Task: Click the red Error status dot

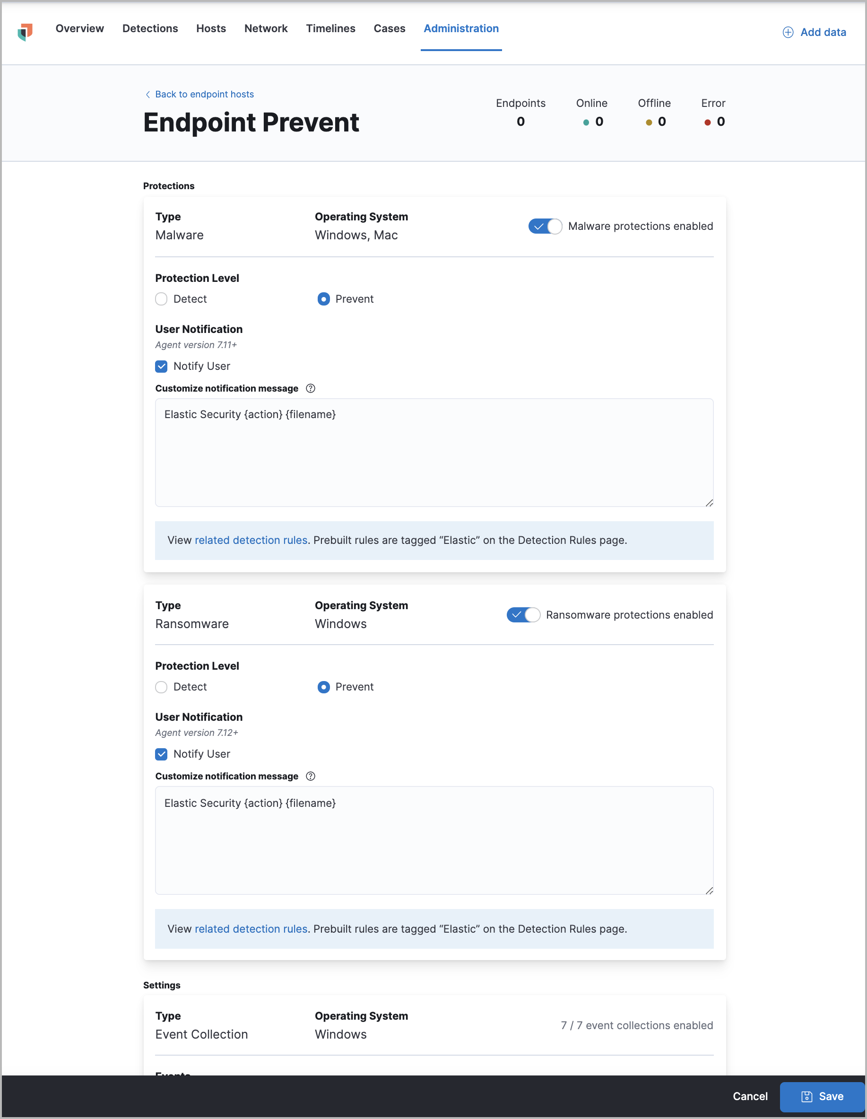Action: click(707, 122)
